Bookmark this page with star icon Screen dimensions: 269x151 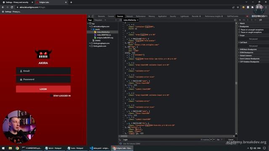click(x=238, y=7)
